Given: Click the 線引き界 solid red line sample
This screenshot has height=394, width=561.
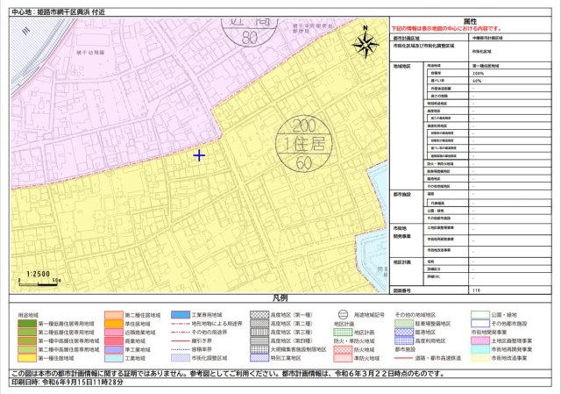Looking at the screenshot, I should [181, 340].
